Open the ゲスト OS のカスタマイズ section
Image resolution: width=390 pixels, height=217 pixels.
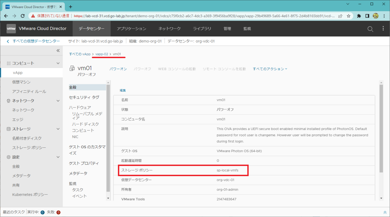pos(87,150)
